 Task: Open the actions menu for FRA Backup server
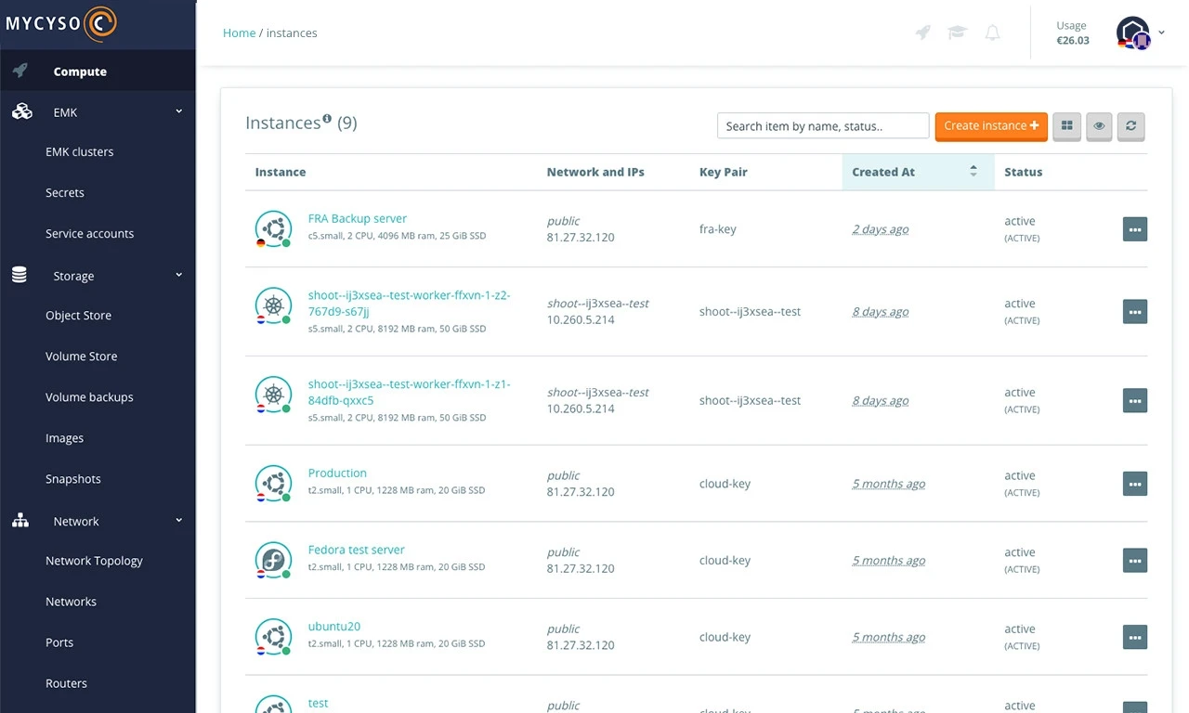coord(1134,228)
